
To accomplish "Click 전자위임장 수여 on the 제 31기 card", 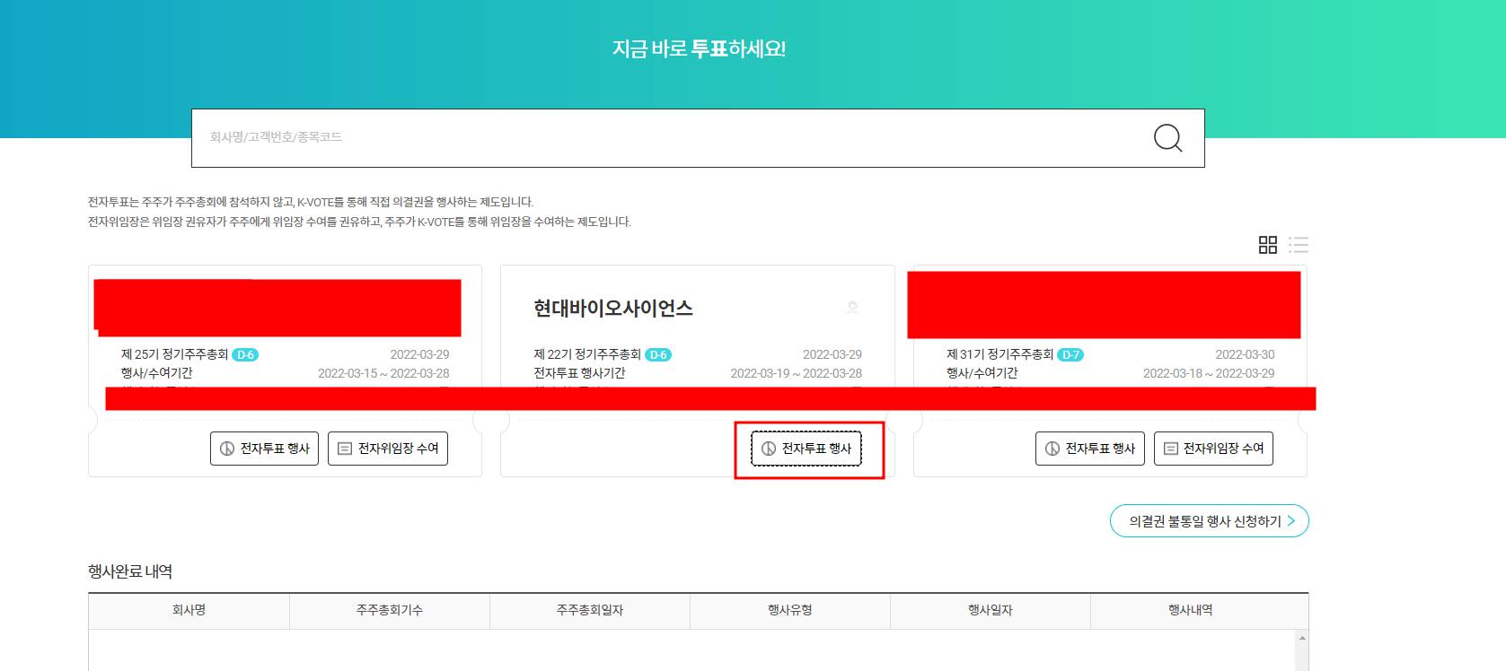I will (1213, 449).
